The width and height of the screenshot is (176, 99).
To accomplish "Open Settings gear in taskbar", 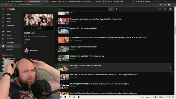I will pos(74,97).
